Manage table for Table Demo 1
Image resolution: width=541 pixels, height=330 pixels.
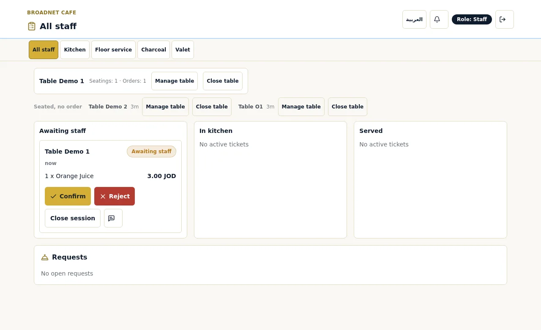[x=175, y=81]
